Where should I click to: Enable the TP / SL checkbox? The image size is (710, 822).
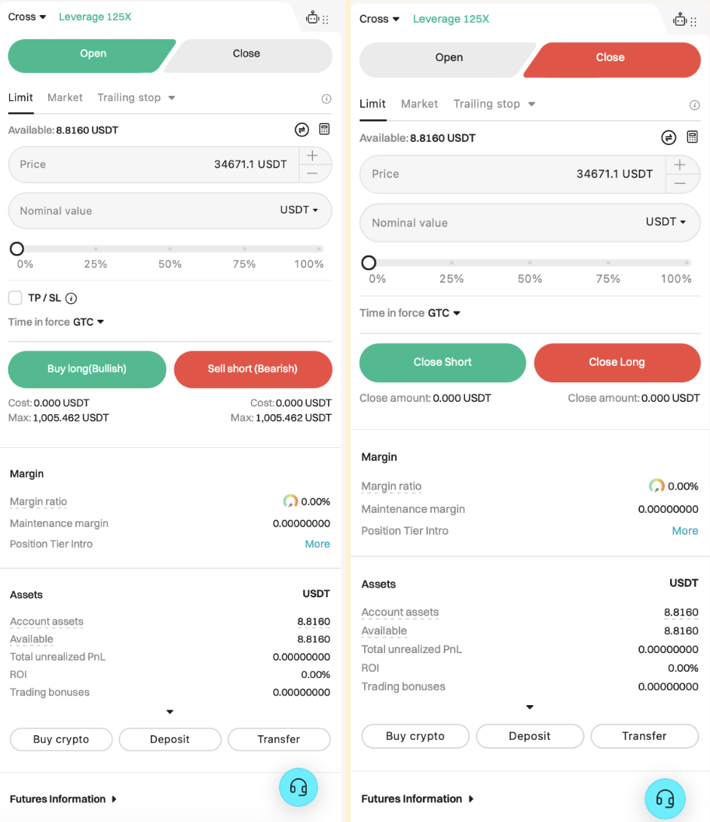(15, 298)
